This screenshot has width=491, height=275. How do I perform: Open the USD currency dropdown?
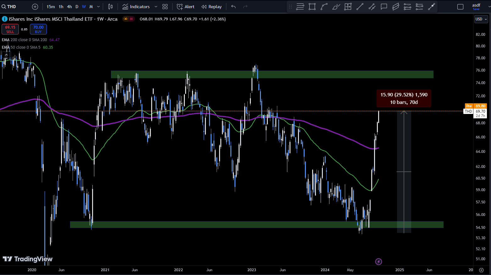(481, 19)
